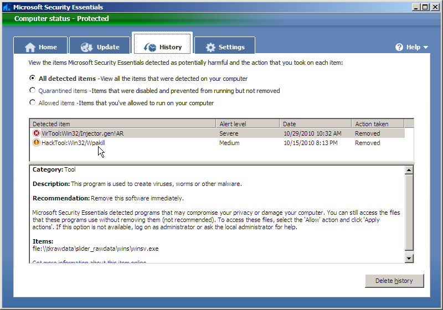Screen dimensions: 443x310
Task: Switch to the Update tab
Action: click(100, 45)
